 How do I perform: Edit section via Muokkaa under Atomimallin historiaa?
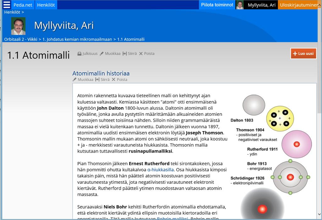click(x=86, y=80)
